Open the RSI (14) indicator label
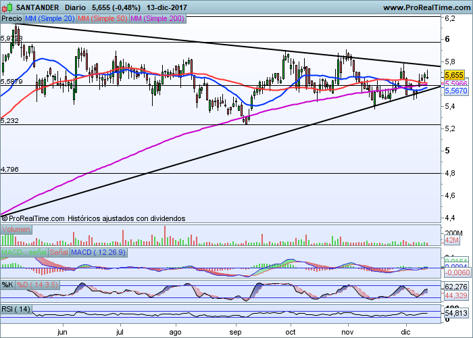The width and height of the screenshot is (473, 338). 17,309
